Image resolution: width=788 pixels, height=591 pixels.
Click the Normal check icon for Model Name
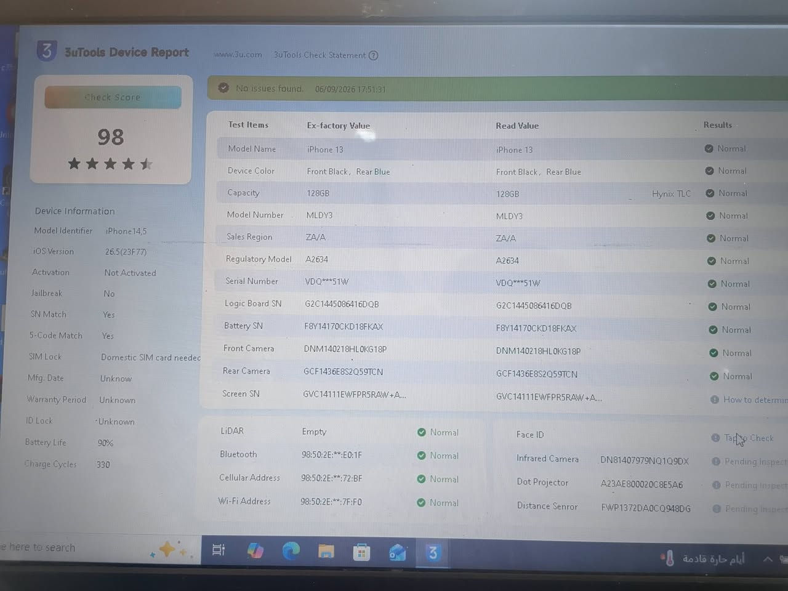click(x=709, y=148)
